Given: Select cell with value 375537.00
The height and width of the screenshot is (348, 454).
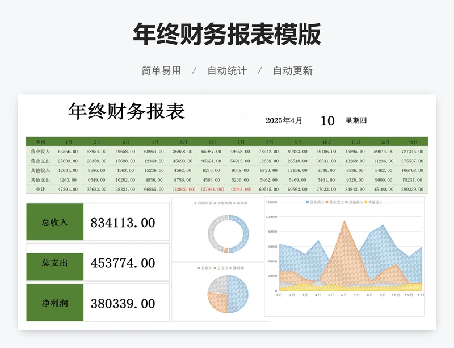Looking at the screenshot, I should (413, 161).
